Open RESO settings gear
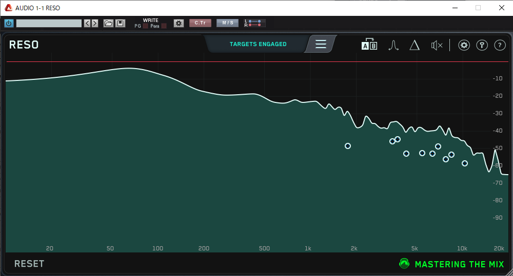This screenshot has width=513, height=276. (x=464, y=45)
